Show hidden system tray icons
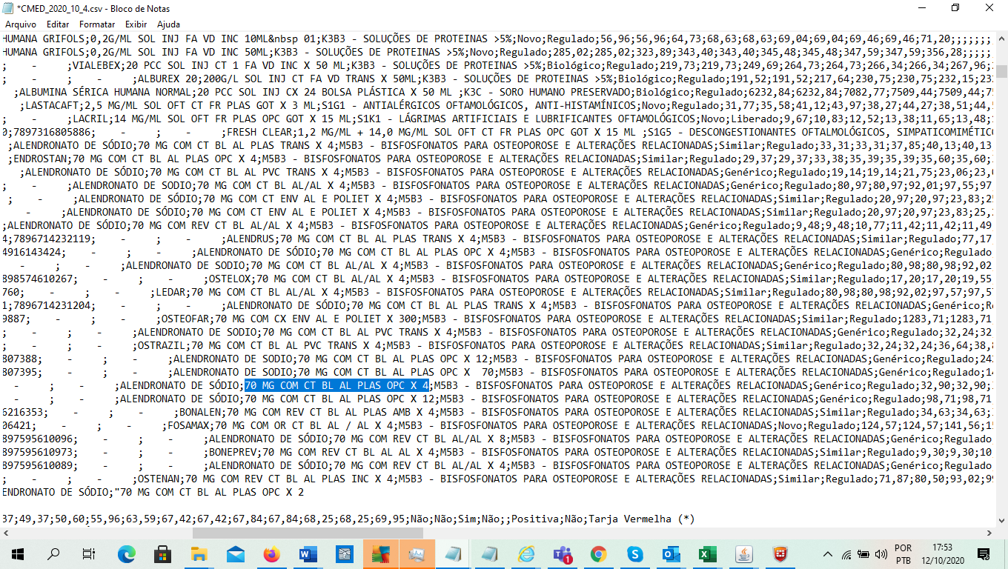This screenshot has height=569, width=1008. (x=828, y=553)
